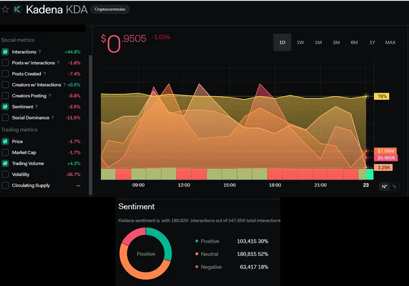This screenshot has width=409, height=286.
Task: Show help for Creators Posting
Action: [x=49, y=96]
